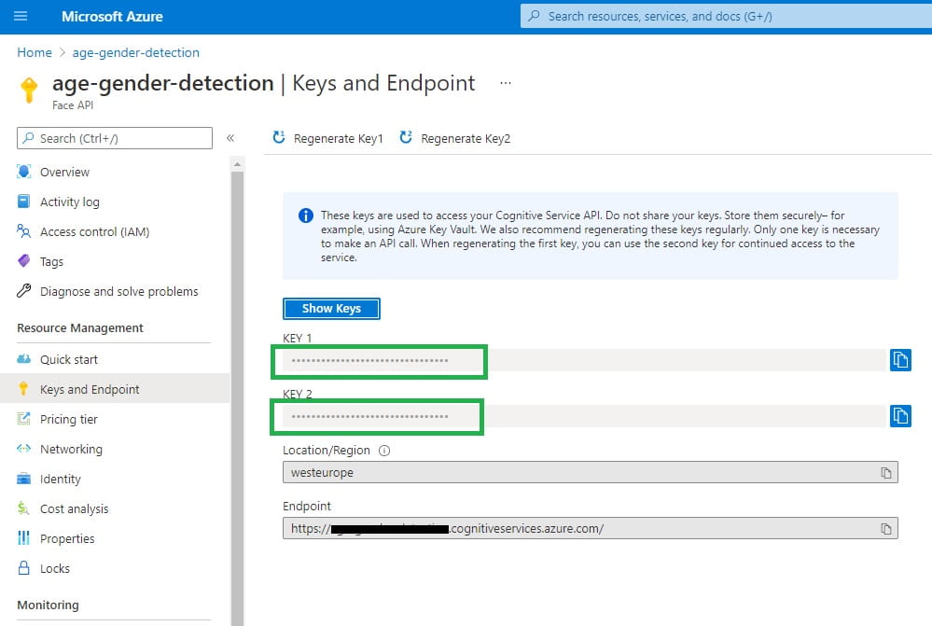932x626 pixels.
Task: Click the Pricing tier icon
Action: [x=23, y=419]
